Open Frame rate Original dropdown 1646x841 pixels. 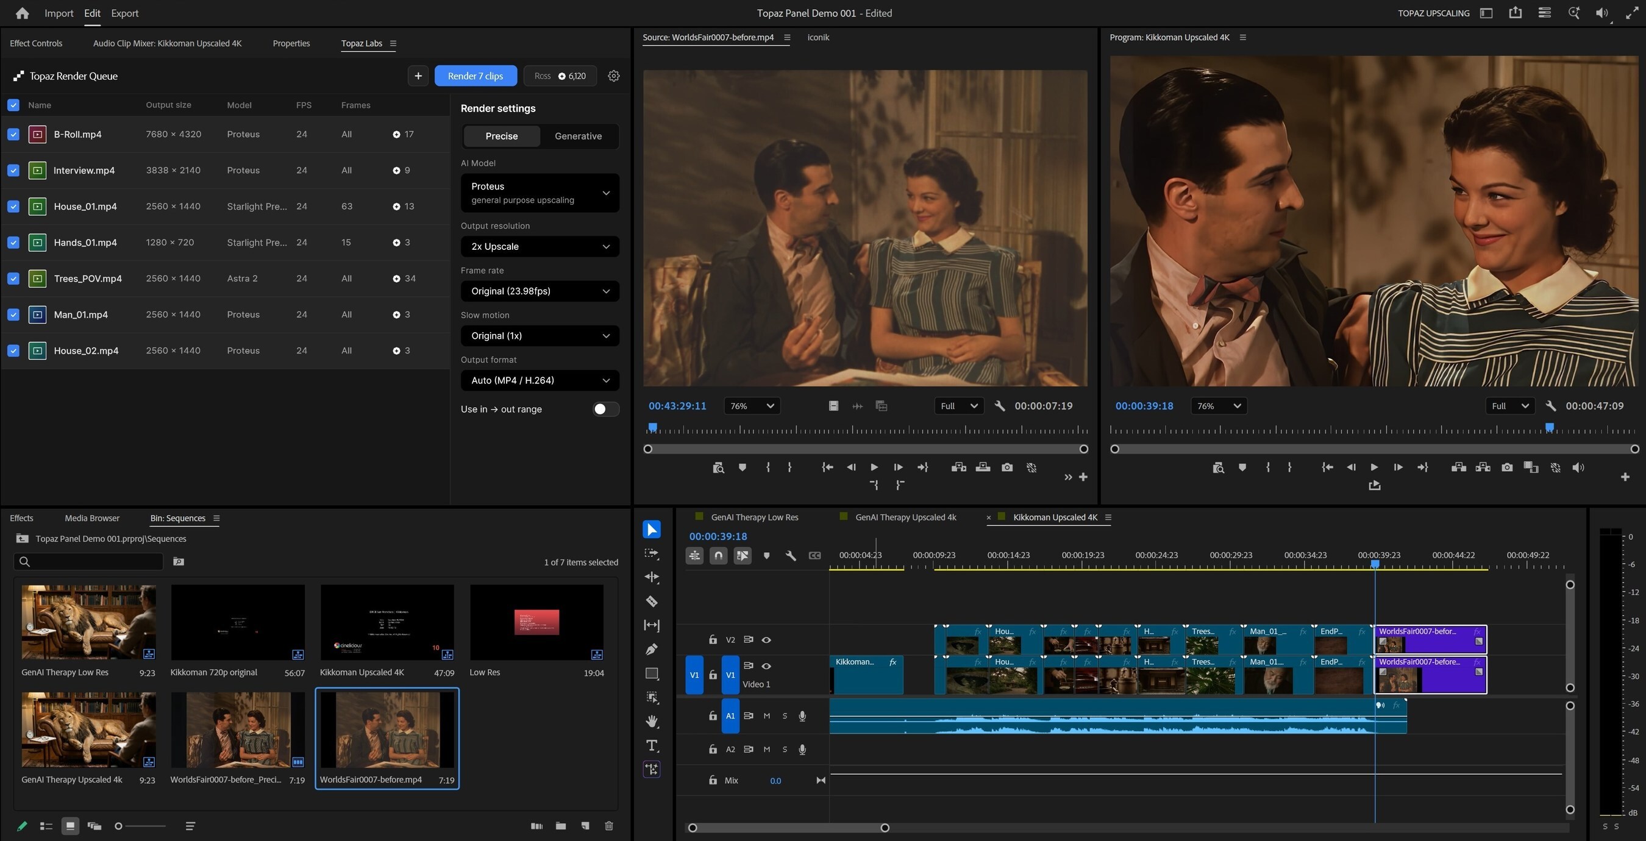pos(540,291)
